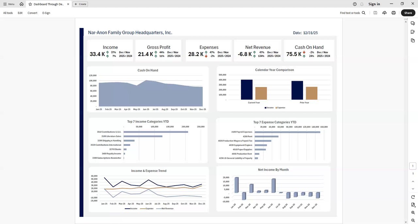Print the document with the printer icon
The image size is (418, 224).
tap(394, 13)
